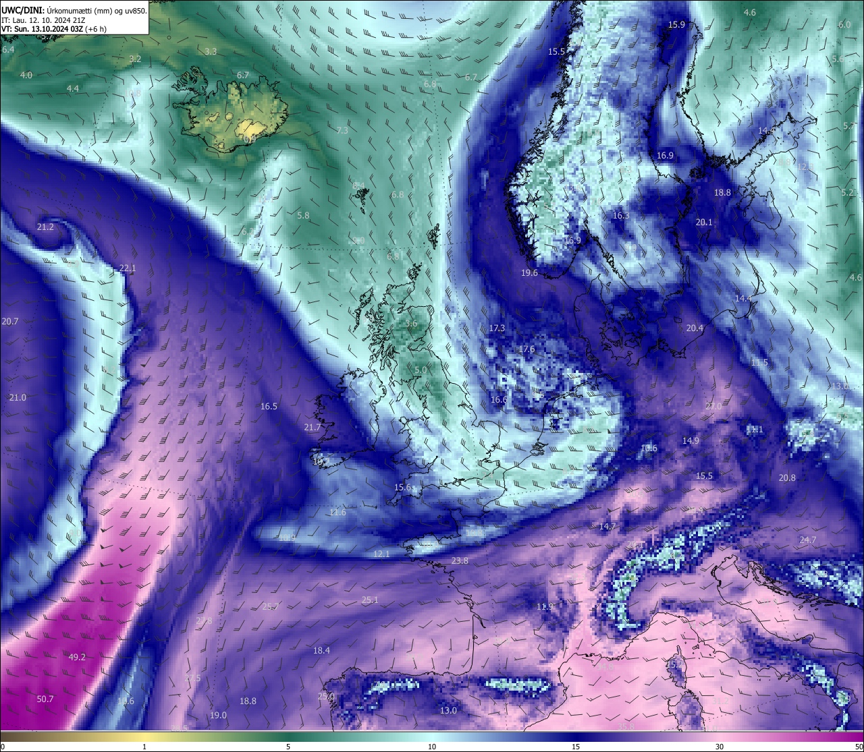Click the 16.5 value label
The height and width of the screenshot is (752, 864).
click(x=269, y=406)
